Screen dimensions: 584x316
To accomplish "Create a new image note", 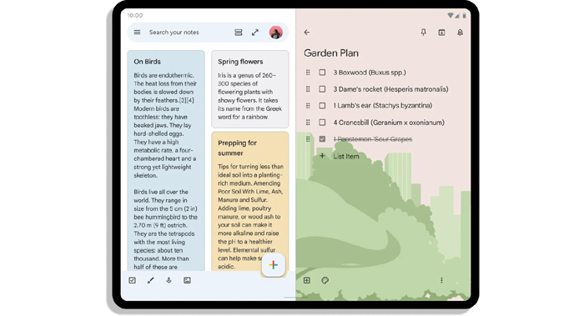I will tap(187, 280).
